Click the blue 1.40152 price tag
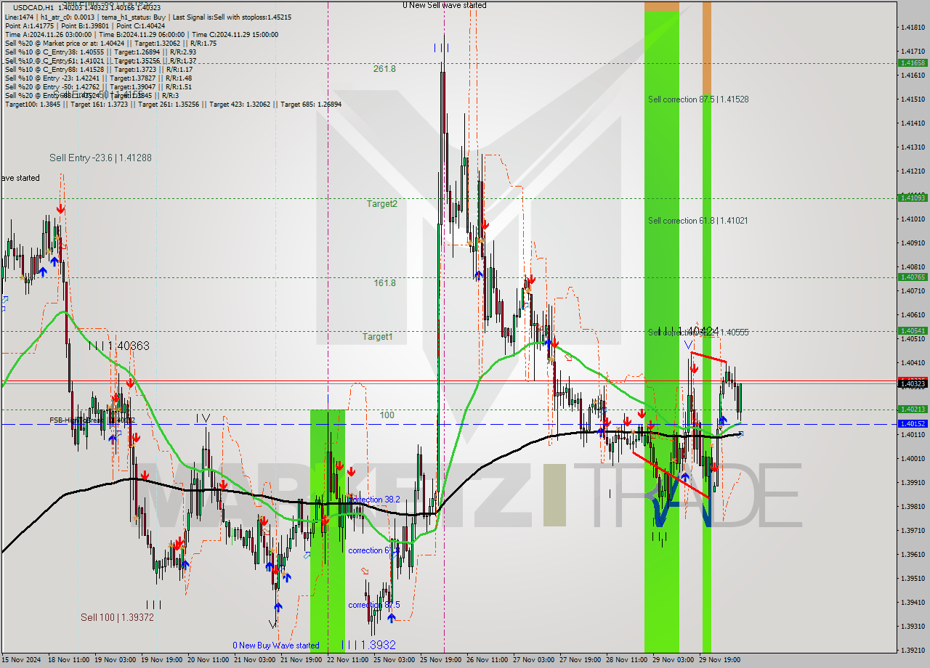This screenshot has height=668, width=930. (913, 423)
